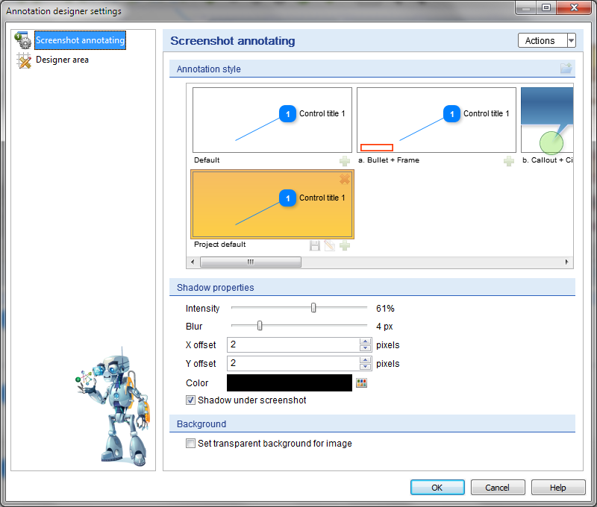Click the Screenshot annotating gear icon

coord(23,40)
